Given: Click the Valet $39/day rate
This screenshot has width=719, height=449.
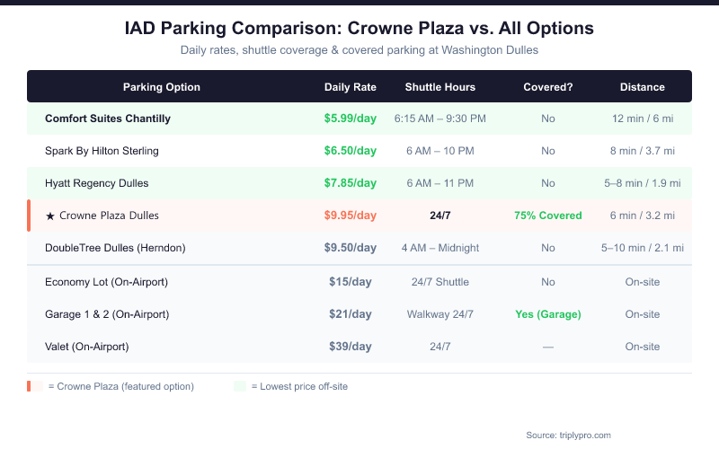Looking at the screenshot, I should point(351,347).
